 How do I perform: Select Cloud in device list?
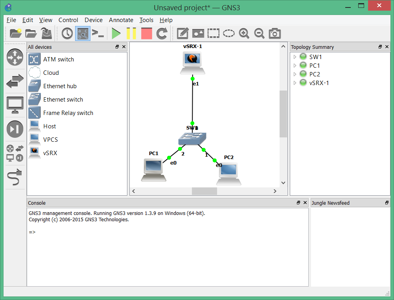pos(77,73)
